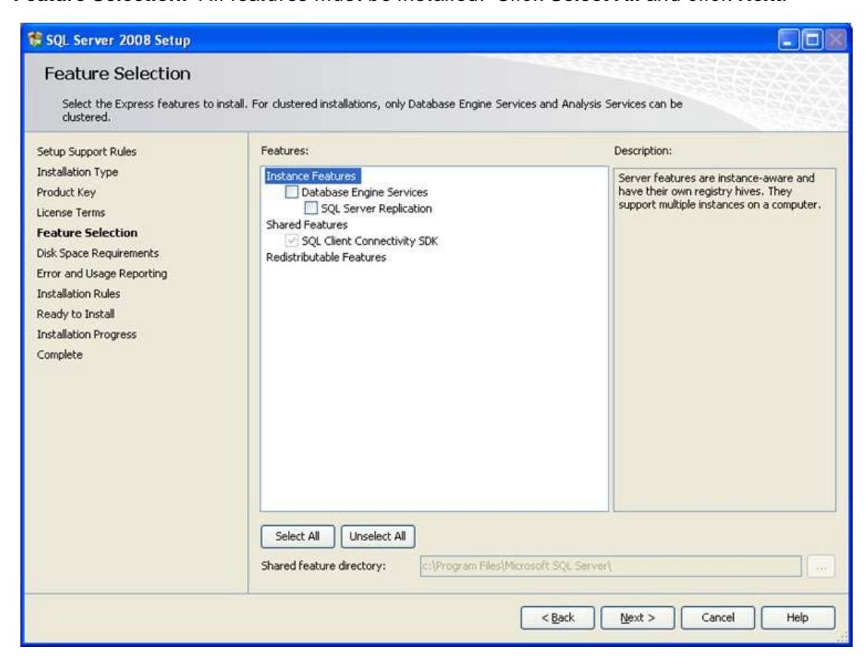Select the bold Feature Selection step
Viewport: 867px width, 662px height.
[87, 233]
